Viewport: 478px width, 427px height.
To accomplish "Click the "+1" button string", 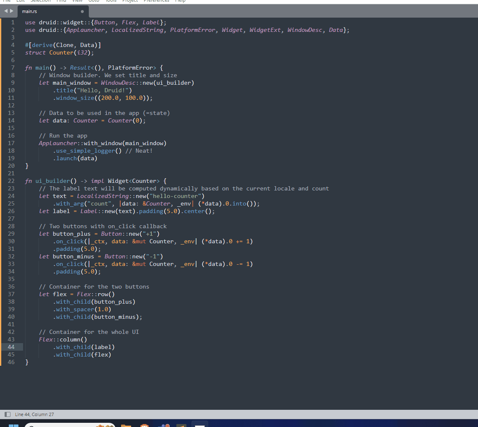I will pyautogui.click(x=150, y=234).
